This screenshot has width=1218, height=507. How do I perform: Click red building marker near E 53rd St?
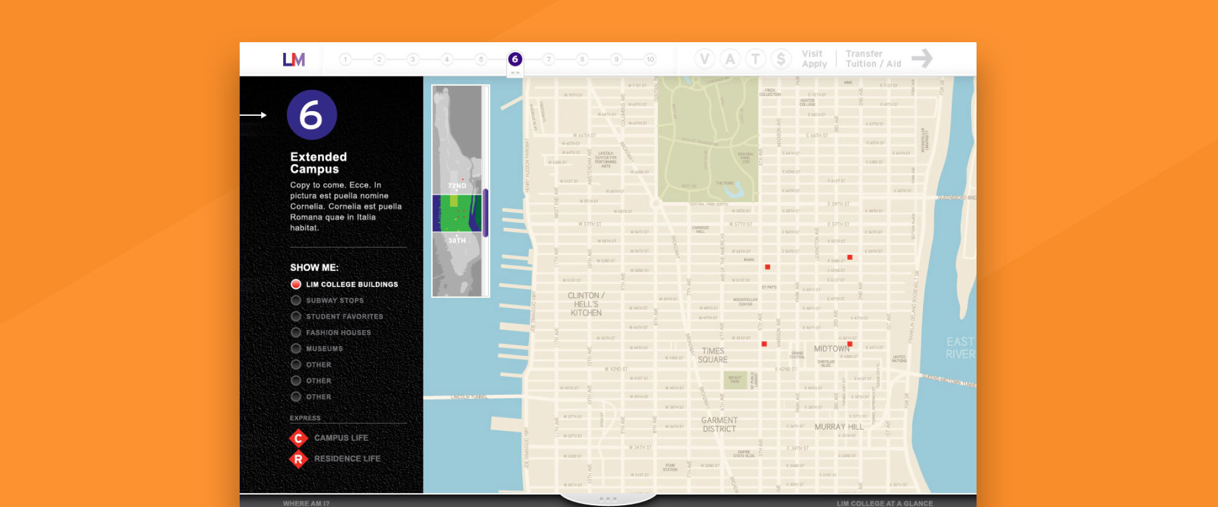click(x=850, y=257)
